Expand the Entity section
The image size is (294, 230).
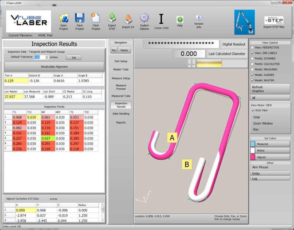pos(270,173)
